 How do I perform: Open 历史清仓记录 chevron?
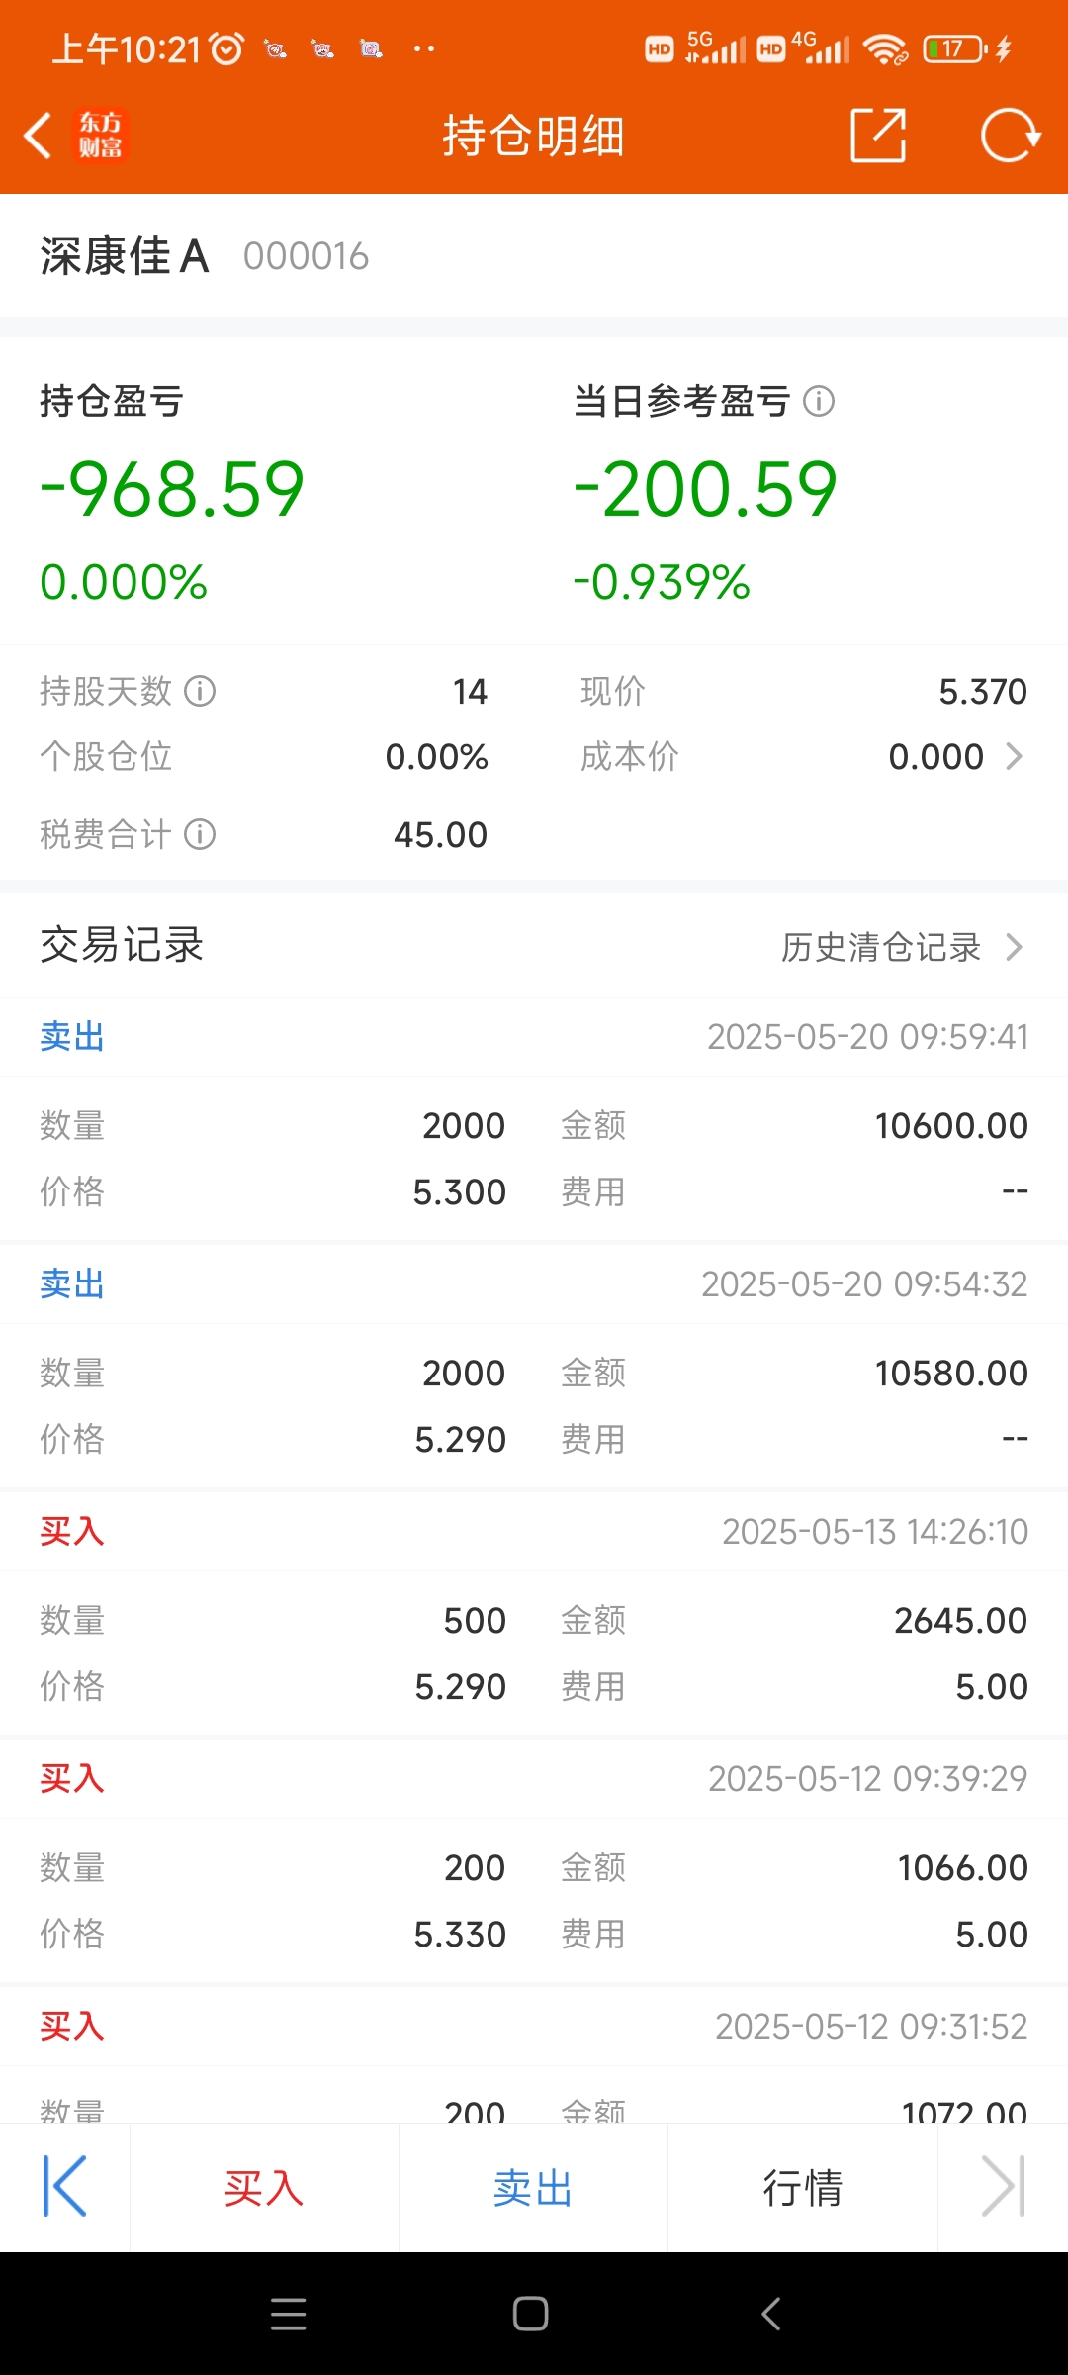point(1014,947)
